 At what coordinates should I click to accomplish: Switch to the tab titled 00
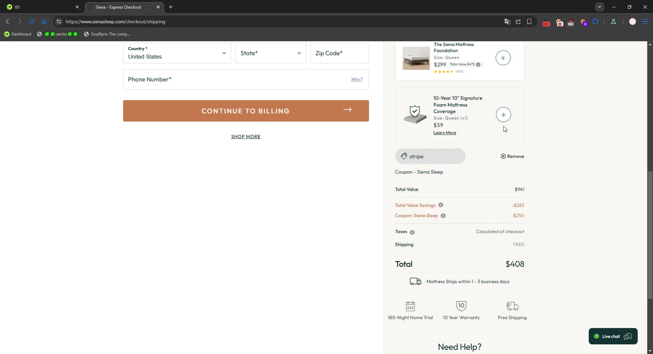point(41,7)
